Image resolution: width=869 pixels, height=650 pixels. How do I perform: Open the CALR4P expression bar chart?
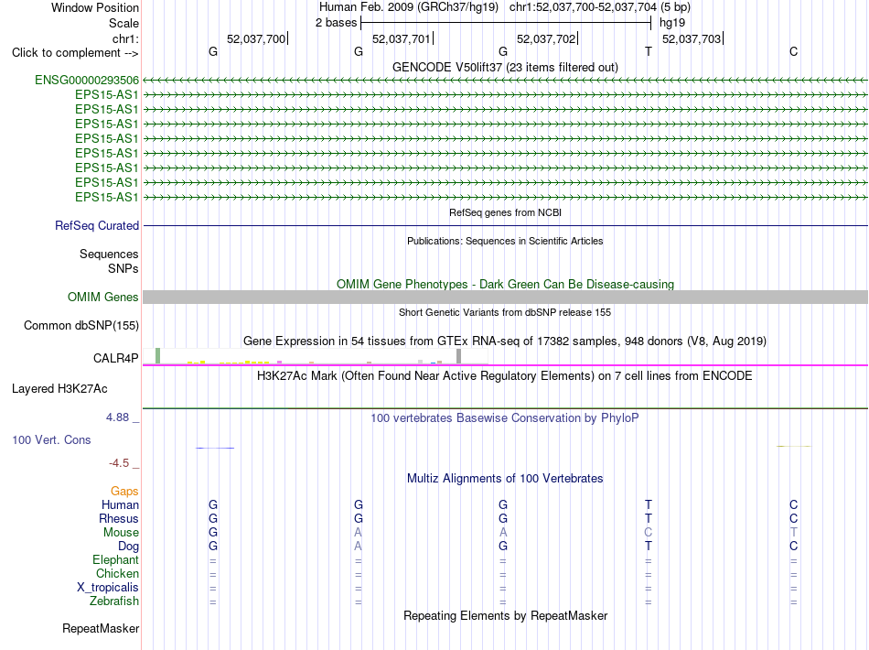(316, 356)
